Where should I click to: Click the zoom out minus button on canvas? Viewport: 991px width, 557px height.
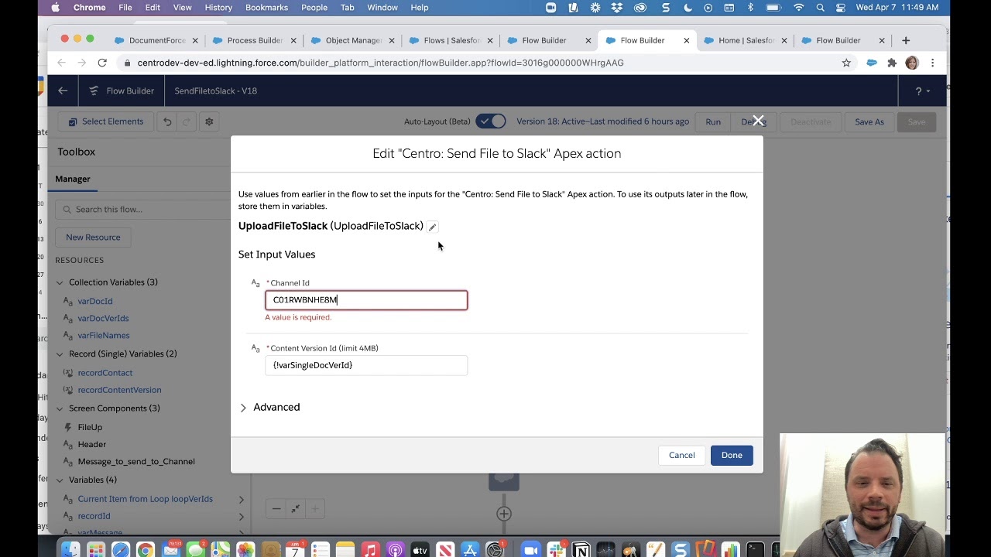(x=276, y=508)
